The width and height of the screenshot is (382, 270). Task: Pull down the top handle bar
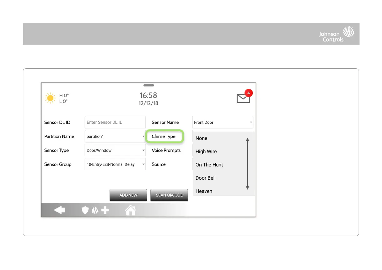[x=149, y=85]
